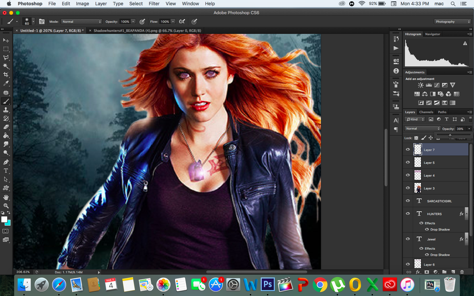The width and height of the screenshot is (474, 296).
Task: Open the Image menu
Action: [82, 4]
